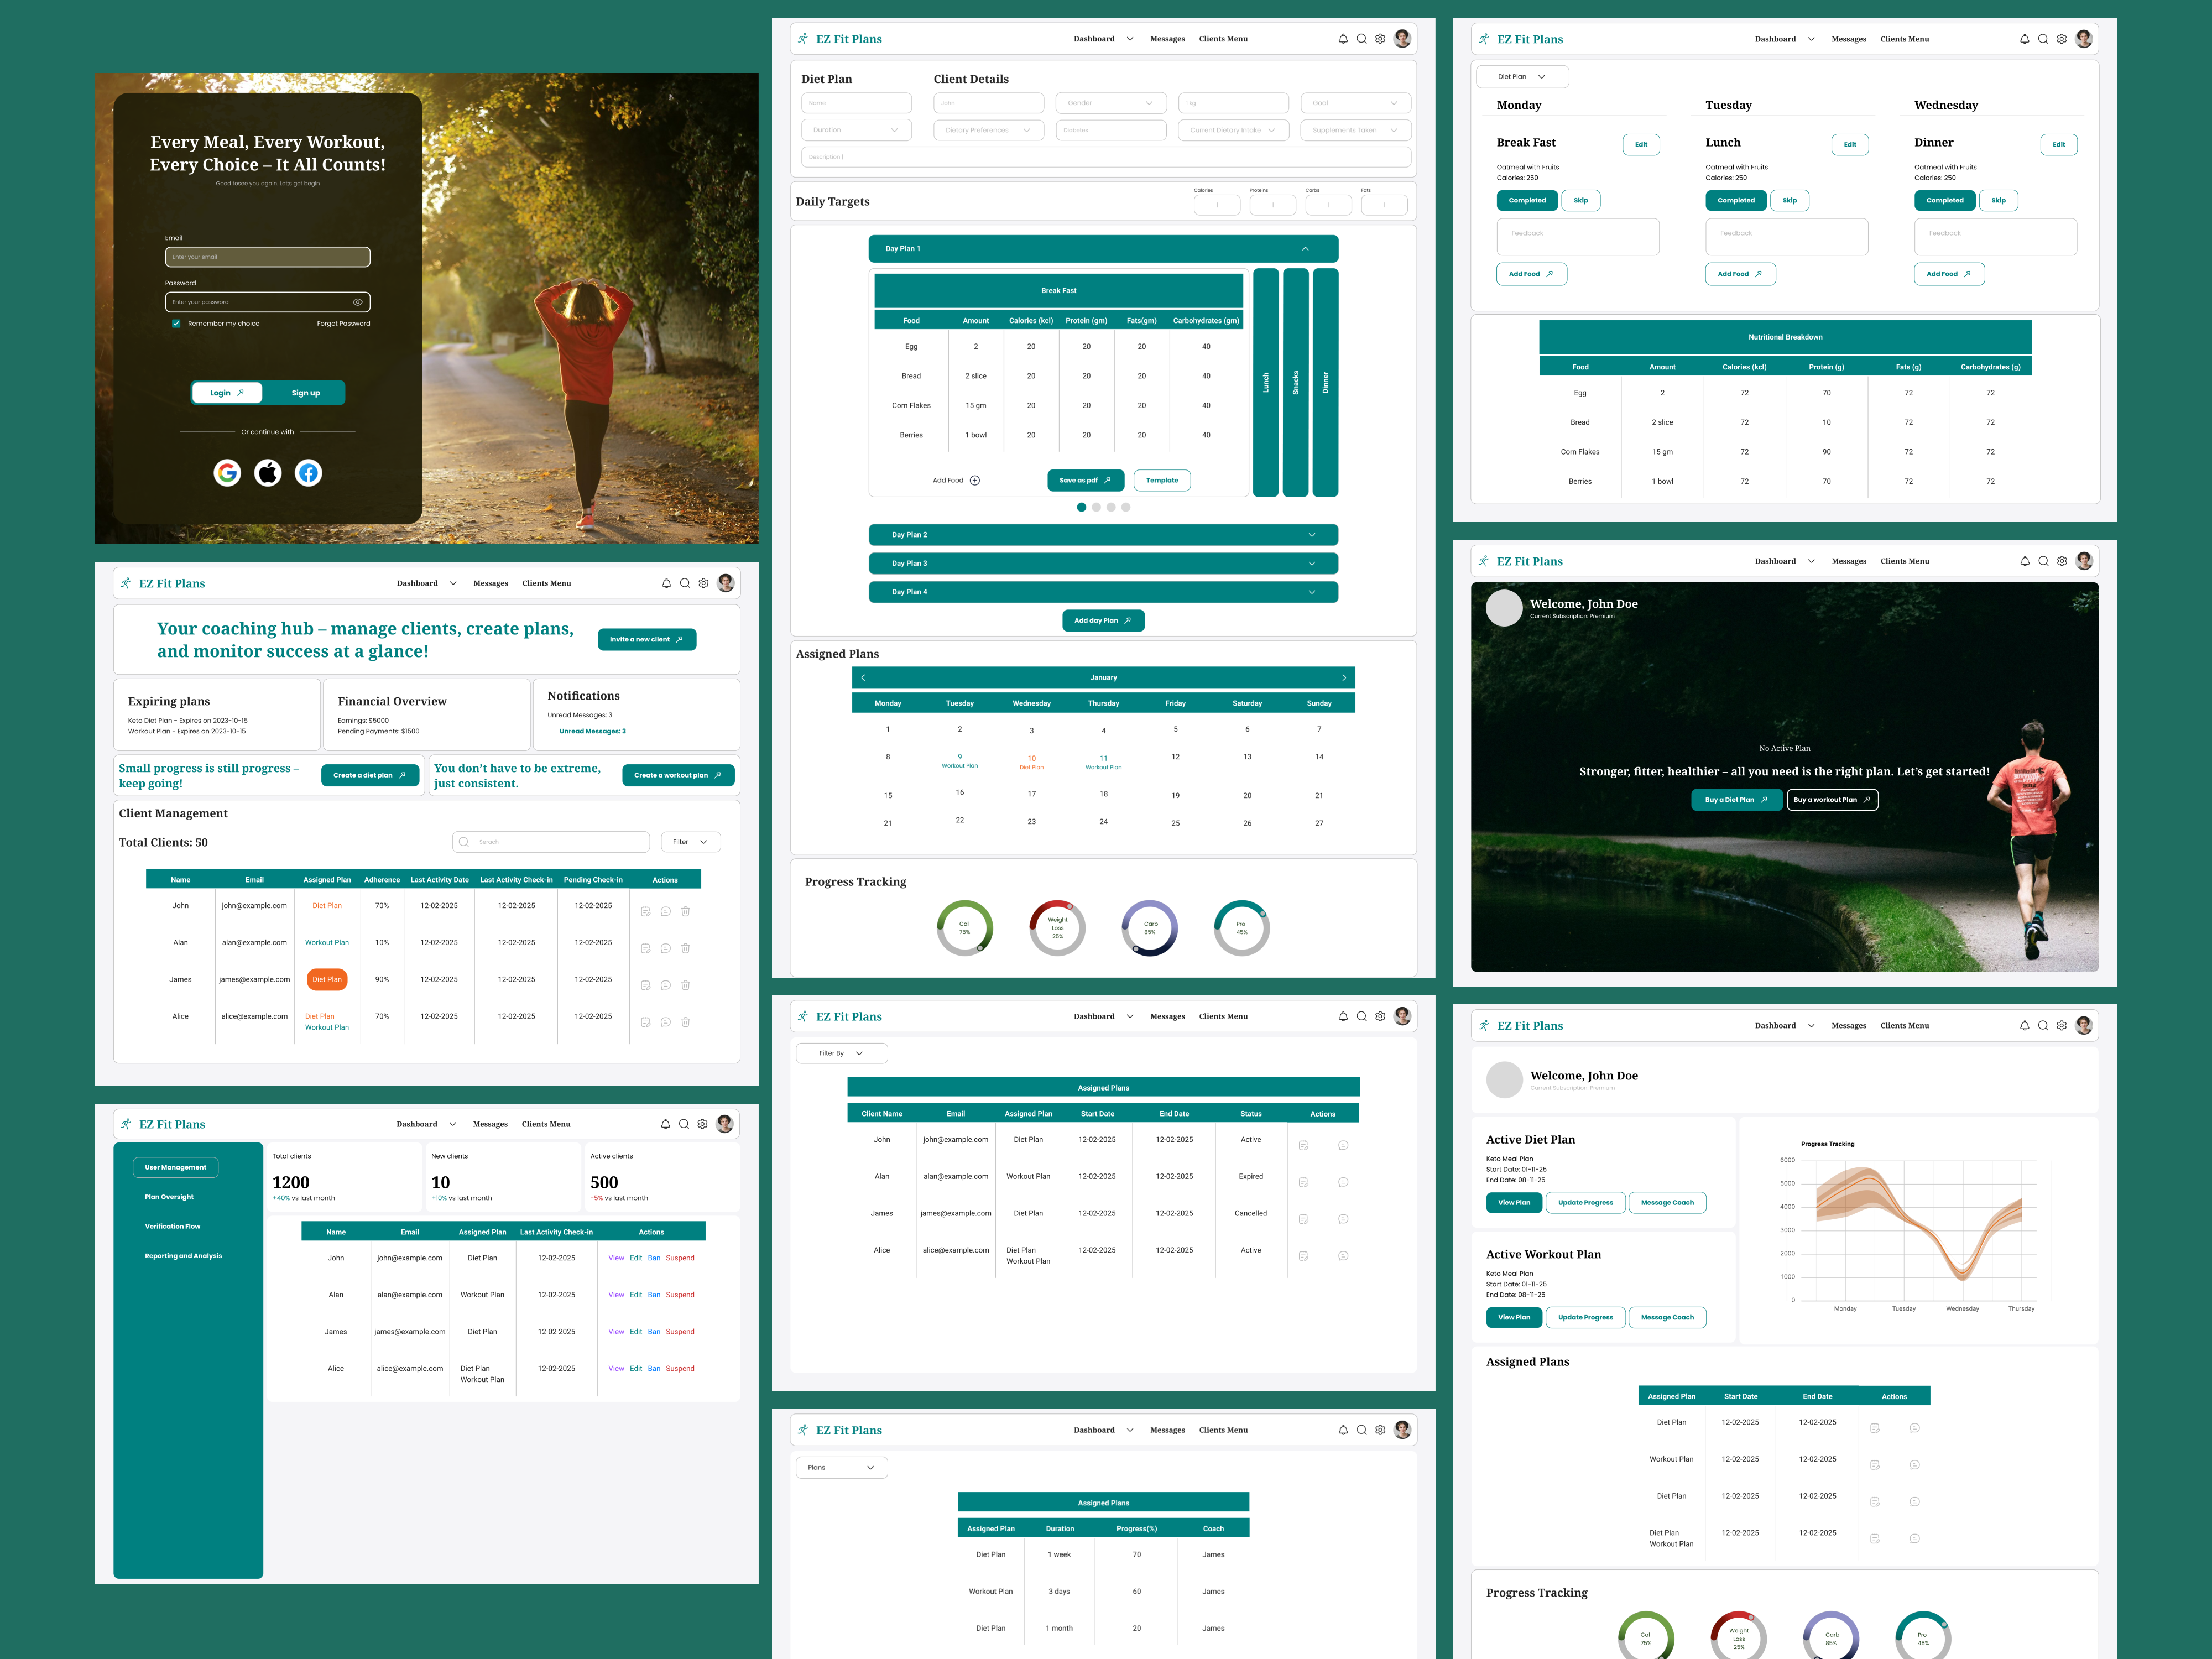This screenshot has width=2212, height=1659.
Task: Open the chat bubble icon in Alan's actions row
Action: pos(665,948)
